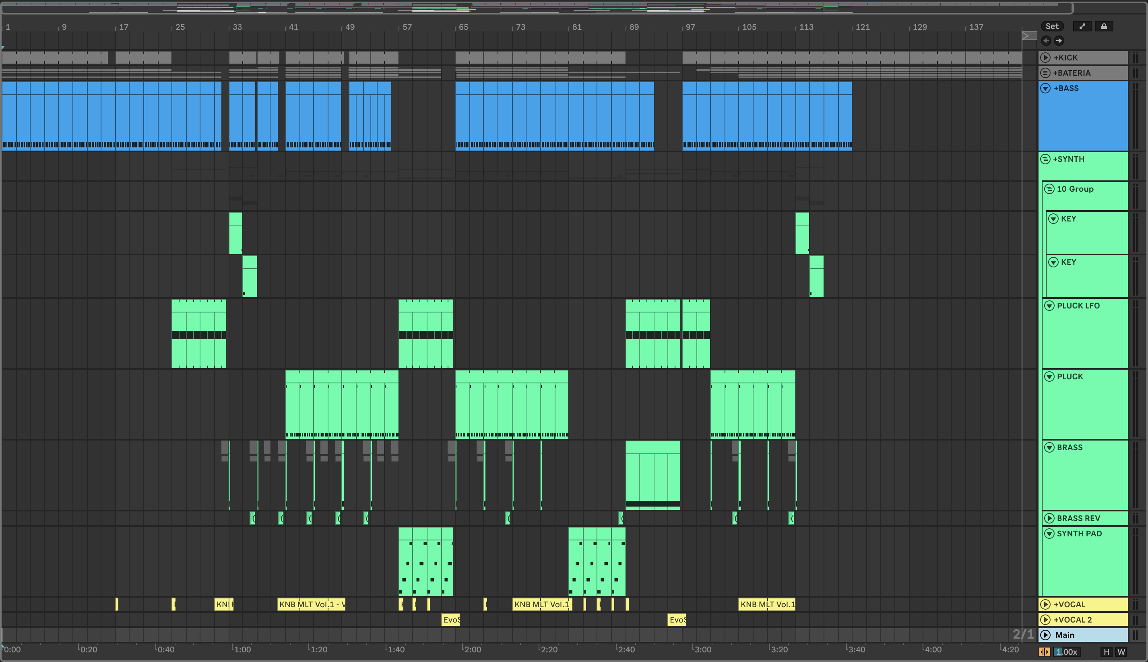Select the 10 Group track name
Image resolution: width=1148 pixels, height=662 pixels.
(x=1075, y=189)
